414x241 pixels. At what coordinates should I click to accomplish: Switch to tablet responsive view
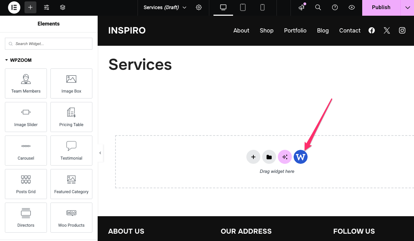pos(243,7)
